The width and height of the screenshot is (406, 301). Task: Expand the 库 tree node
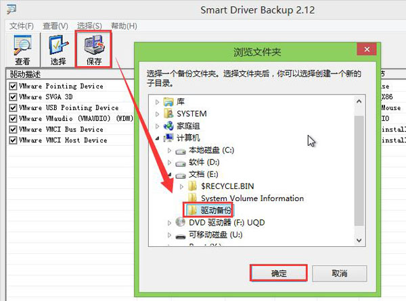[x=157, y=102]
